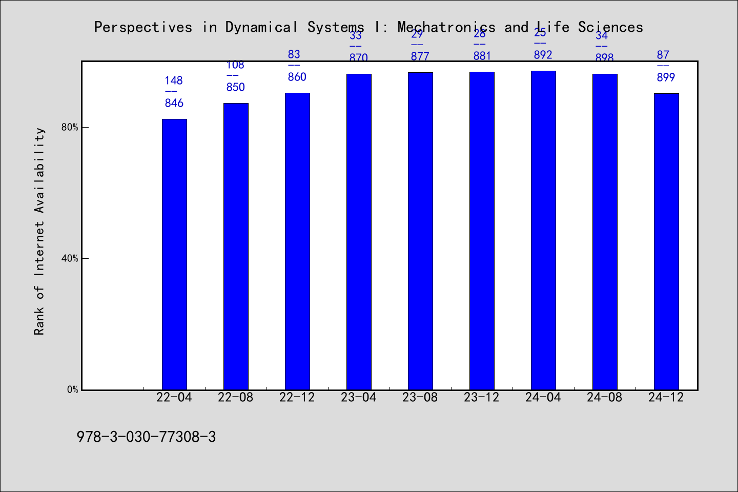
Task: Click the 23-04 axis label
Action: (359, 397)
